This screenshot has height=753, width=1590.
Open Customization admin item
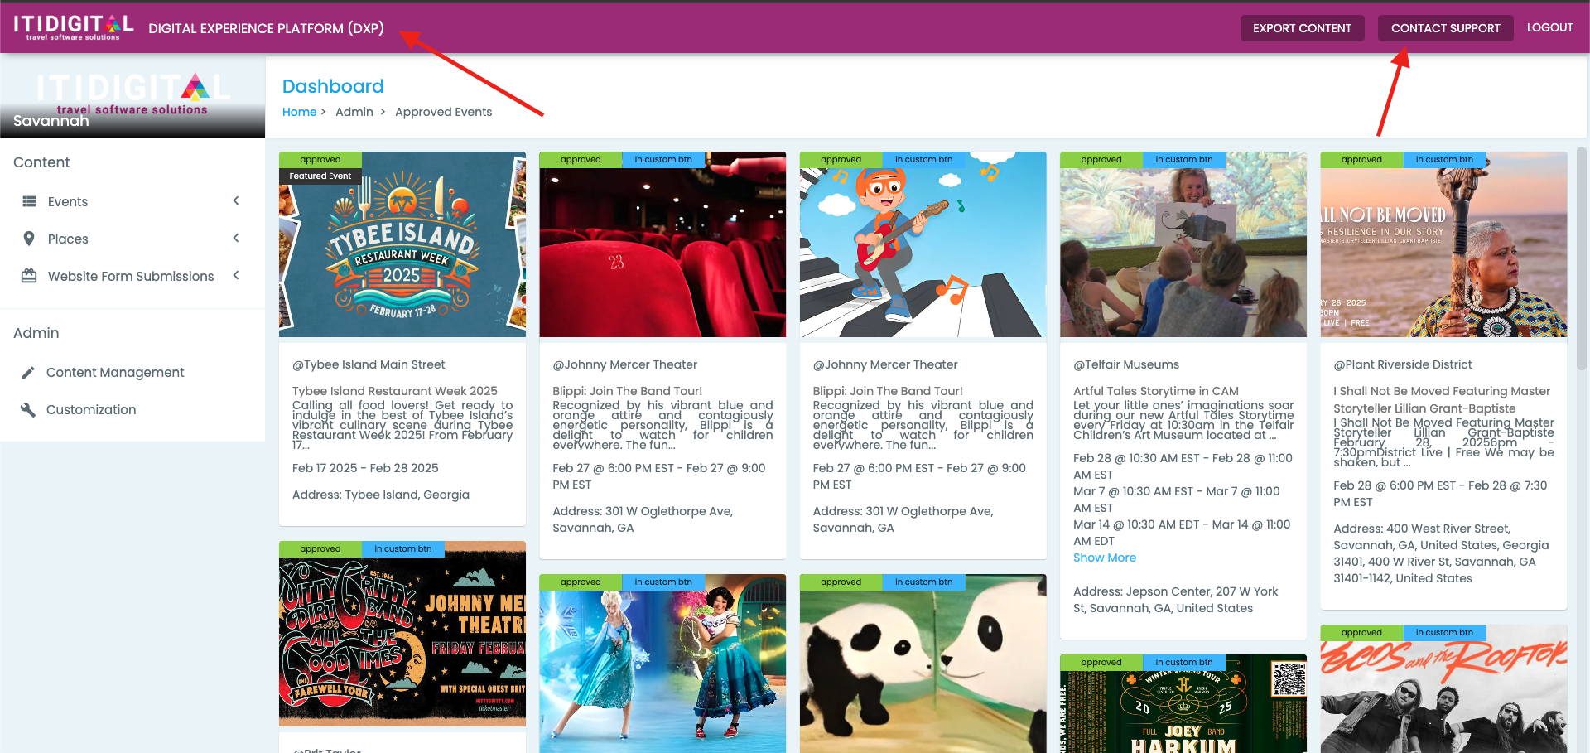coord(132,410)
